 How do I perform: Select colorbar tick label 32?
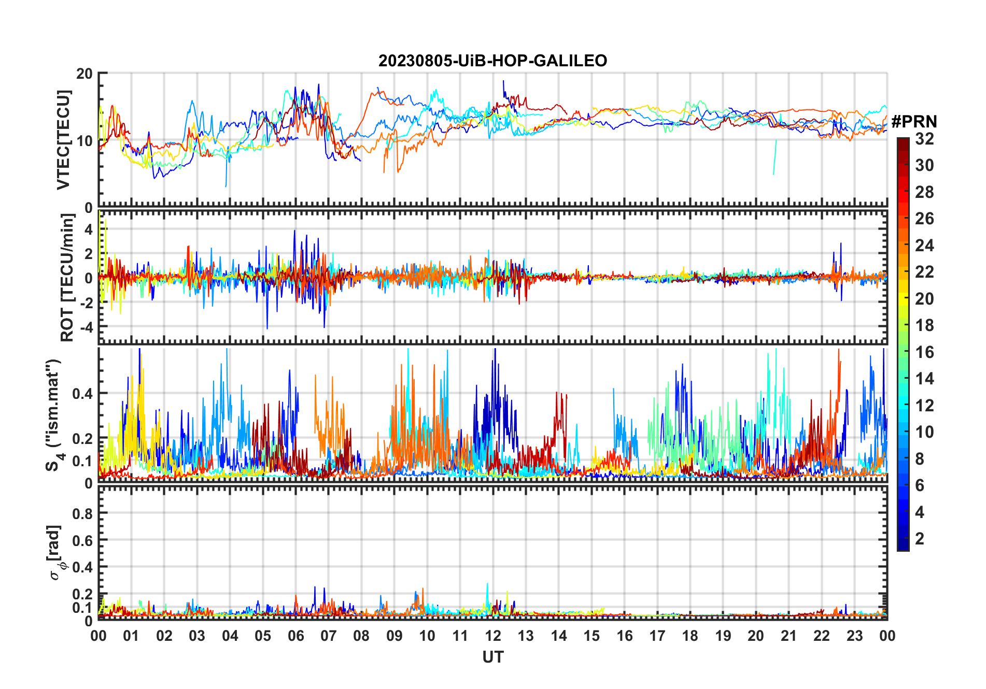(924, 139)
